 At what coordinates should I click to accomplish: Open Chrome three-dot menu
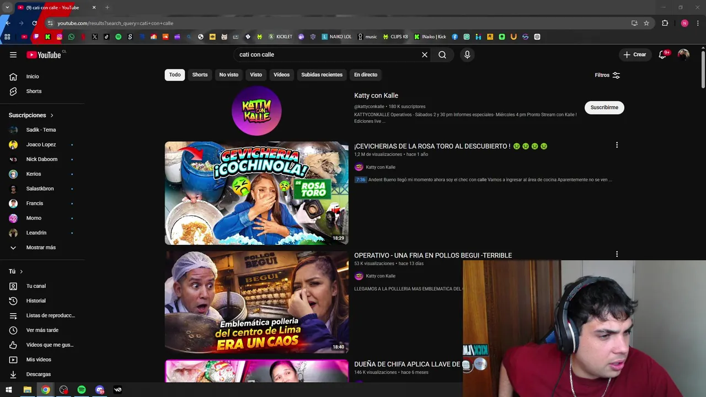coord(698,23)
